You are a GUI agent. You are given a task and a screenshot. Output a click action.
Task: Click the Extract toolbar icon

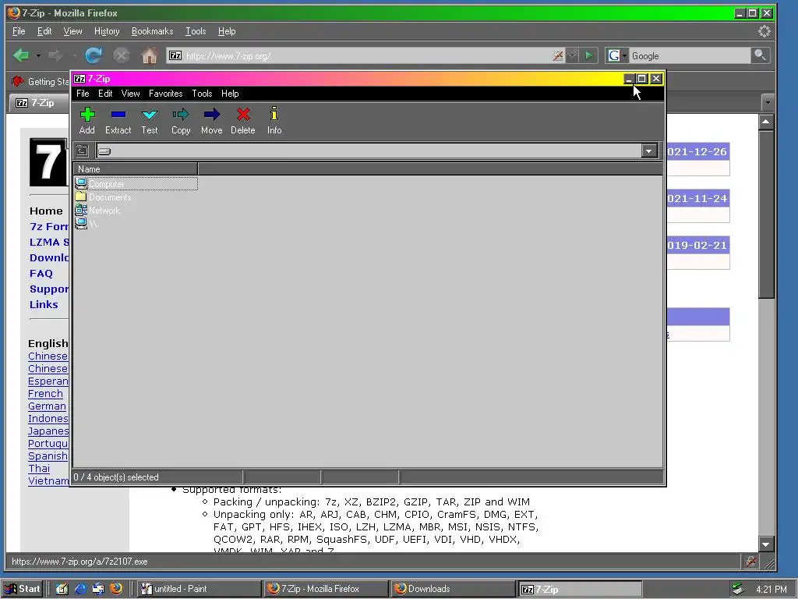coord(118,121)
